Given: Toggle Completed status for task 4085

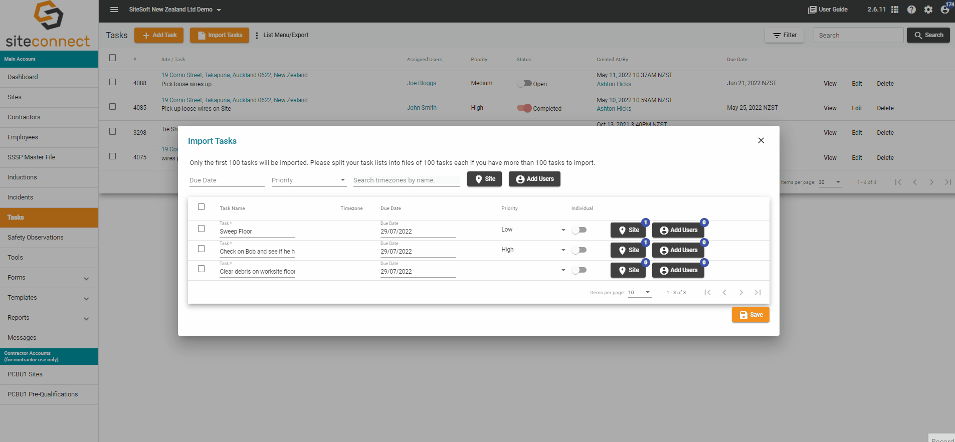Looking at the screenshot, I should coord(524,108).
